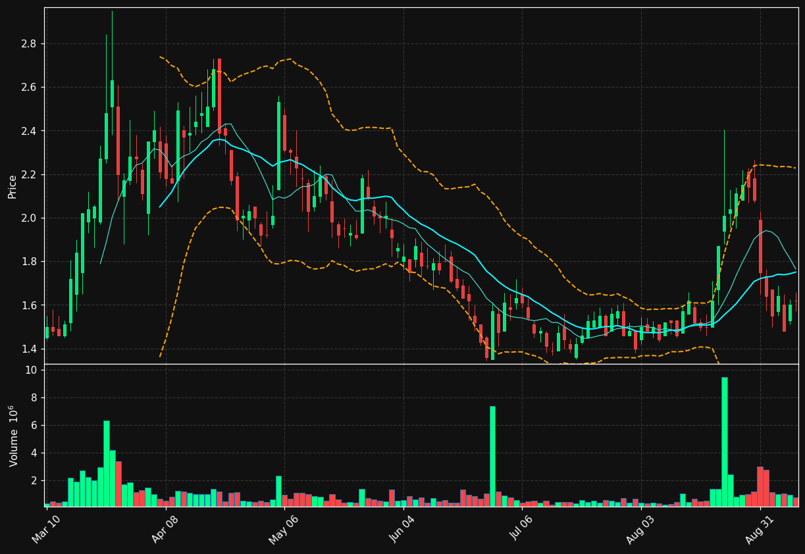This screenshot has width=805, height=554.
Task: Click the Mar 10 date label
Action: click(x=46, y=530)
